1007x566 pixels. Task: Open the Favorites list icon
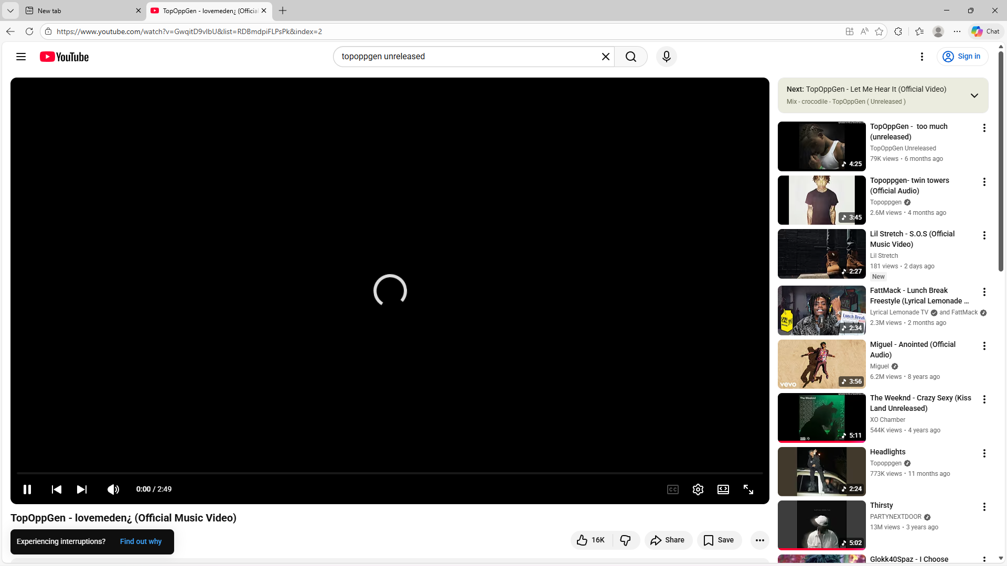tap(919, 31)
